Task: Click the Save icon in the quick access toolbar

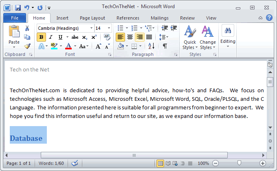Action: (18, 8)
